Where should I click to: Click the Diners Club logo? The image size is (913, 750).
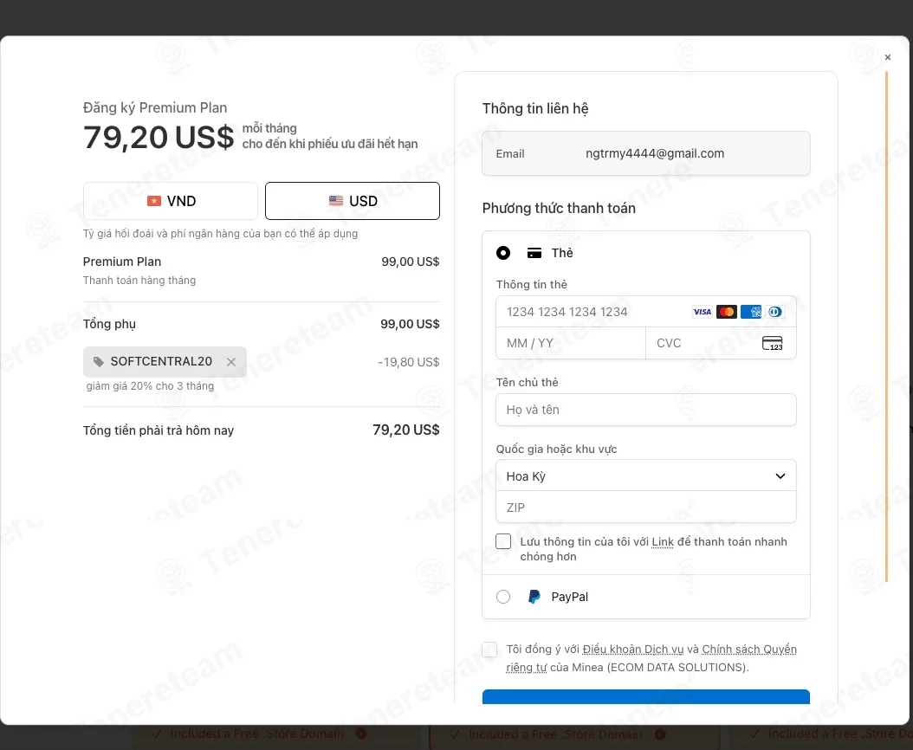coord(775,312)
